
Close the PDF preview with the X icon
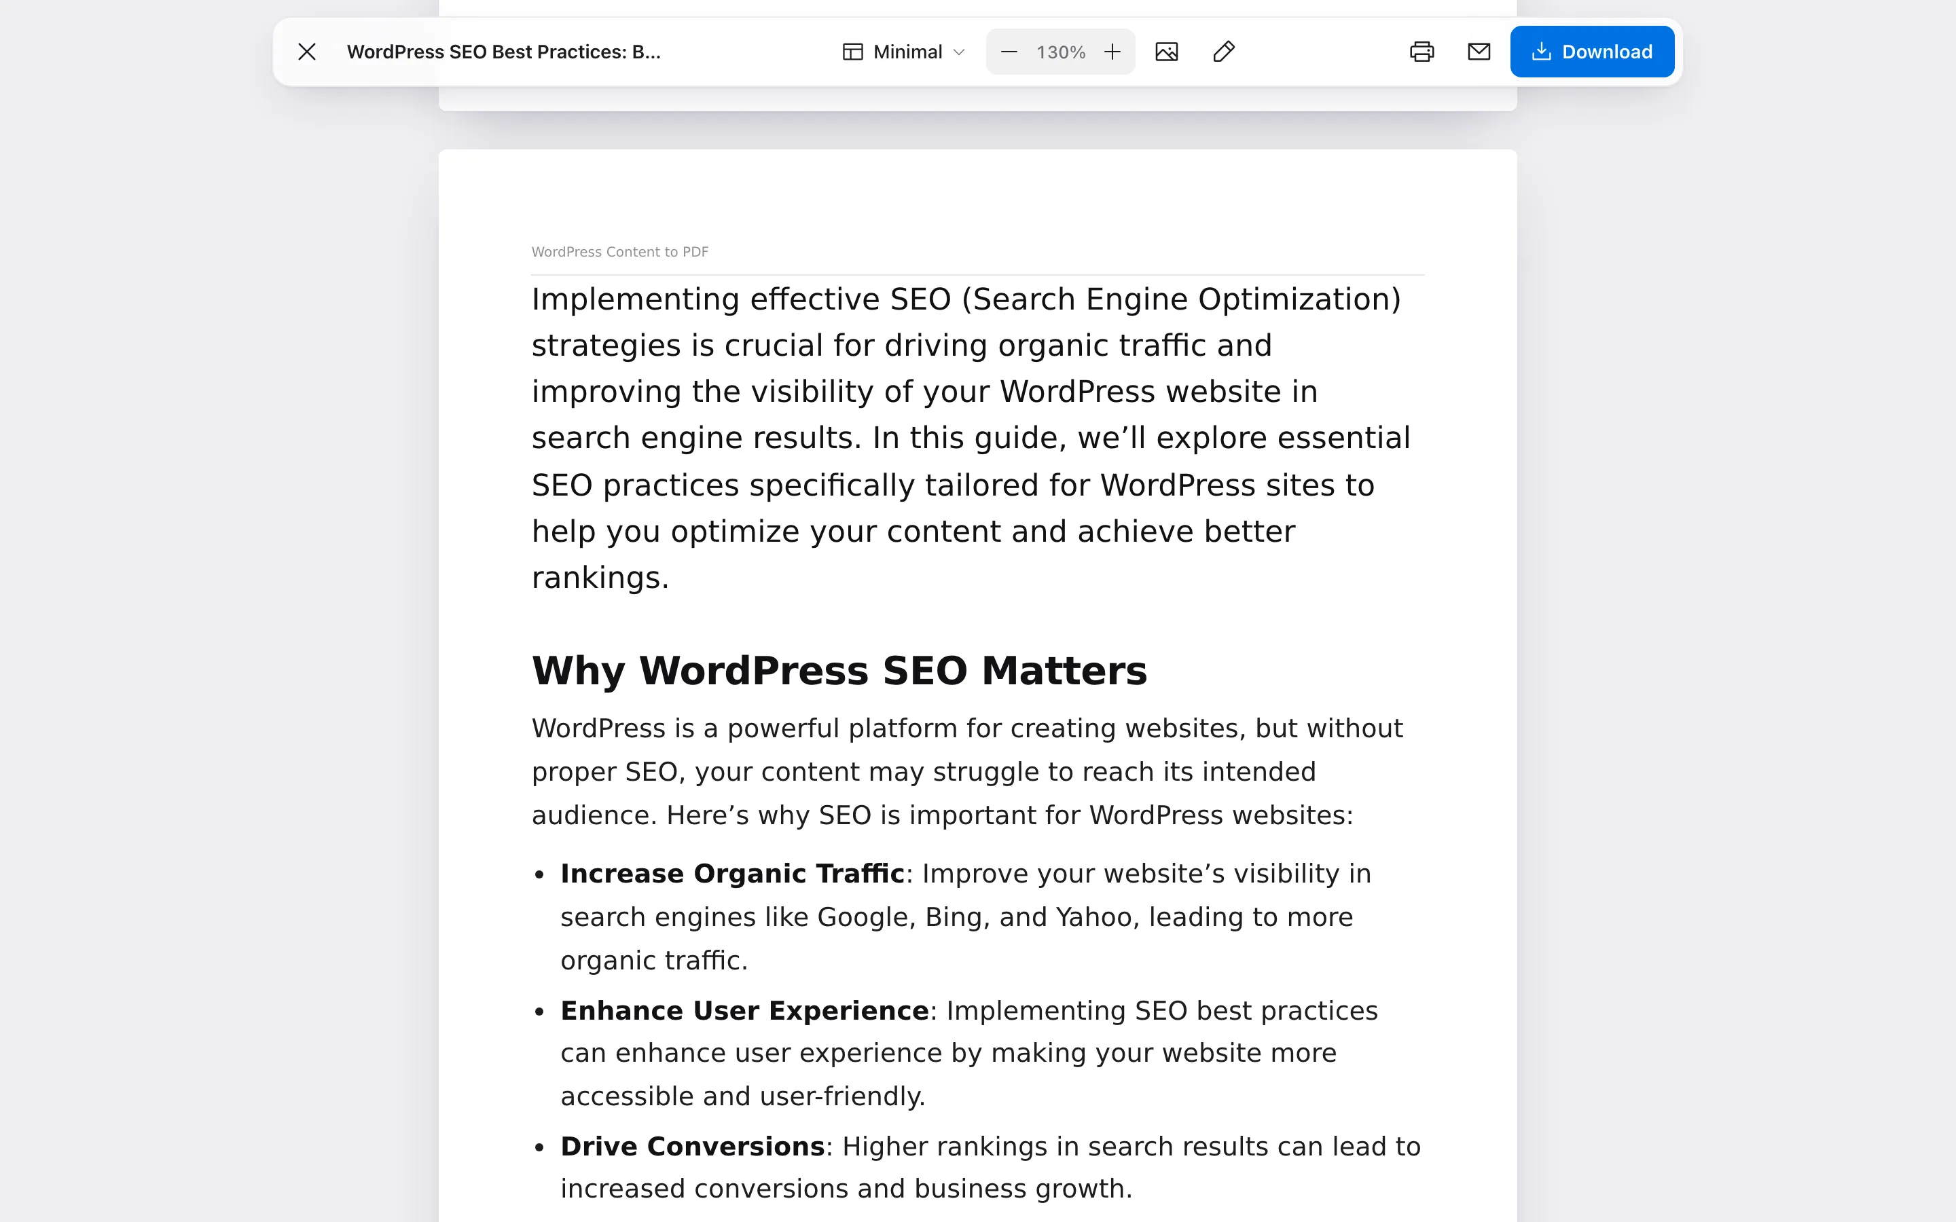coord(306,52)
